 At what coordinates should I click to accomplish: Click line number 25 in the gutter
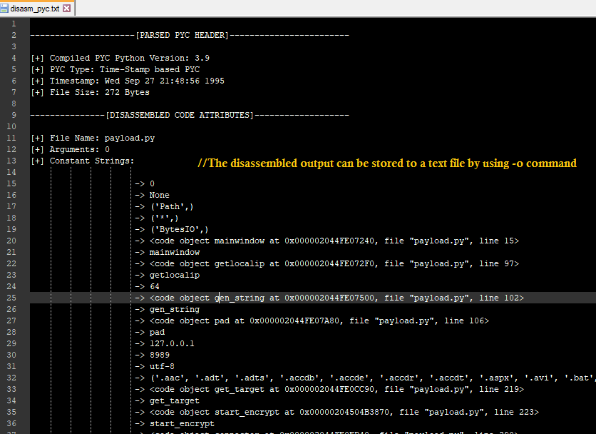pyautogui.click(x=14, y=298)
